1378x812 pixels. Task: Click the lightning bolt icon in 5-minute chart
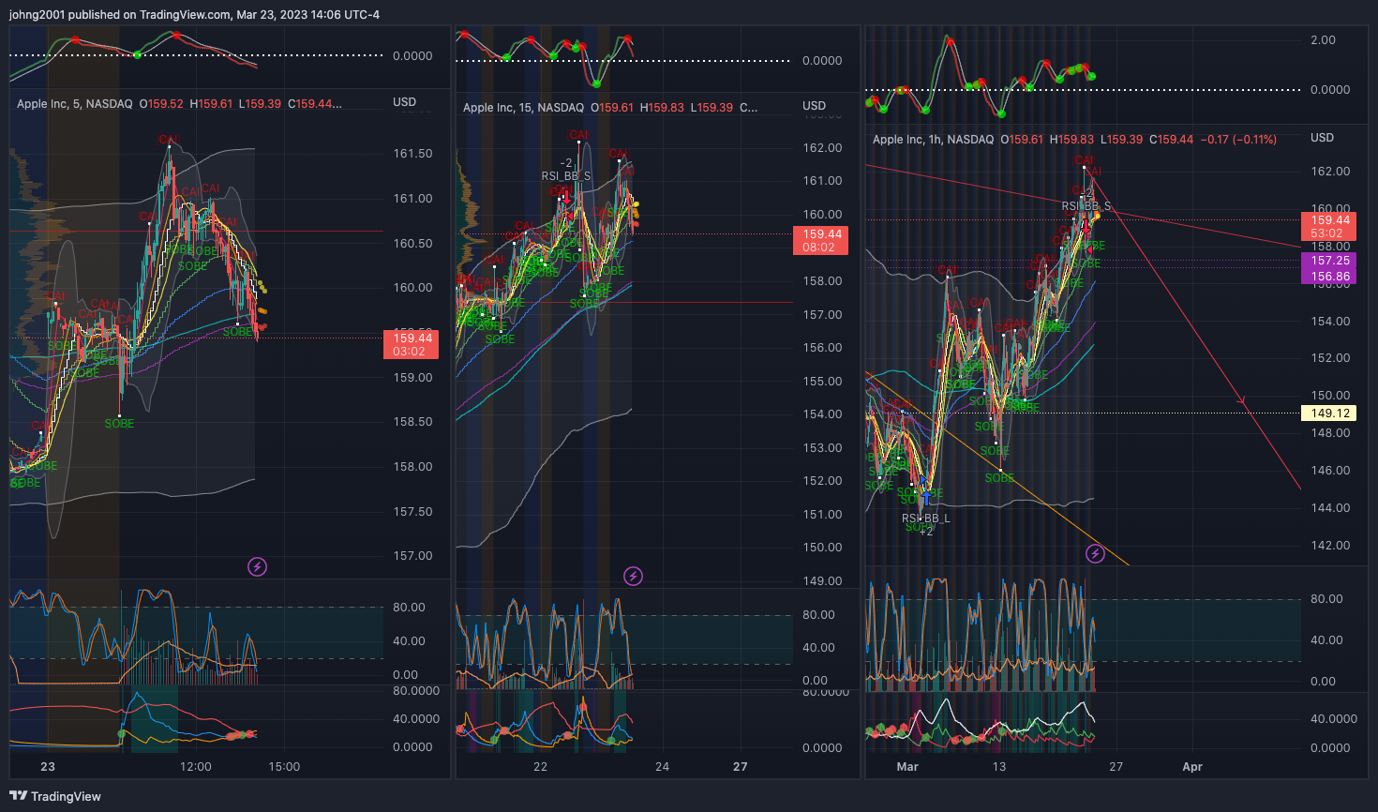click(257, 566)
